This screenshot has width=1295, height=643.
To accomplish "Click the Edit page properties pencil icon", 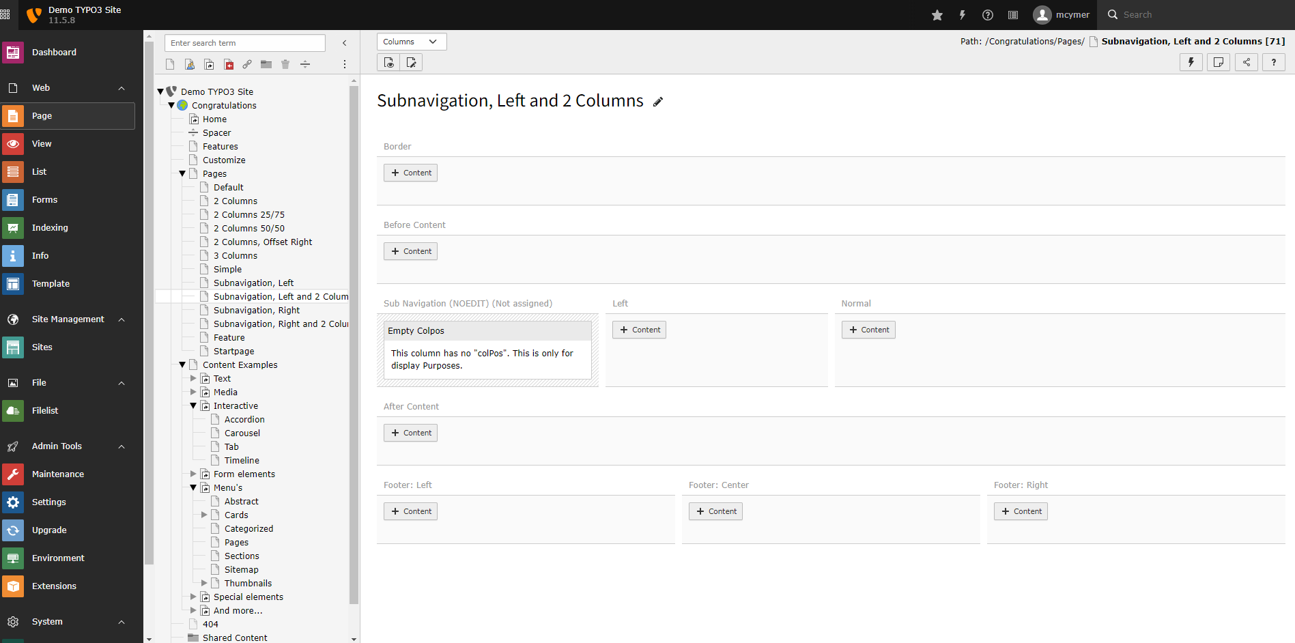I will point(657,101).
